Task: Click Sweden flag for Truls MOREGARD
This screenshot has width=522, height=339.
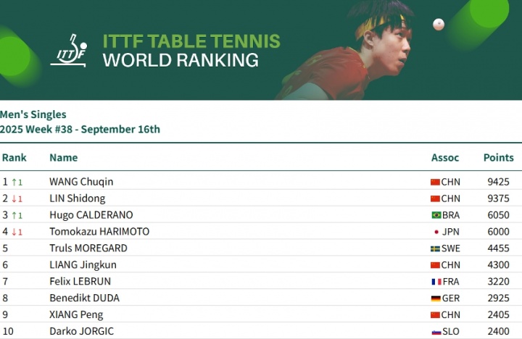Action: point(436,248)
